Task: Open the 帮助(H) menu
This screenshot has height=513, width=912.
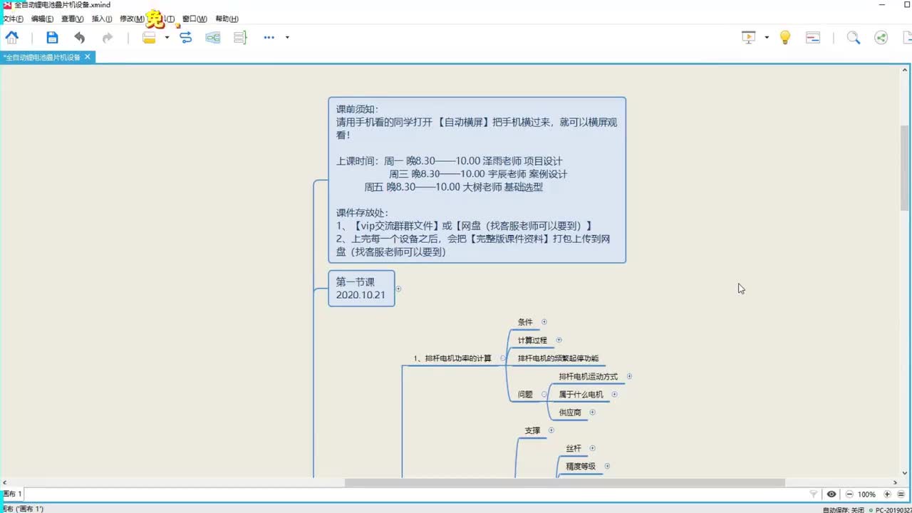Action: (x=227, y=19)
